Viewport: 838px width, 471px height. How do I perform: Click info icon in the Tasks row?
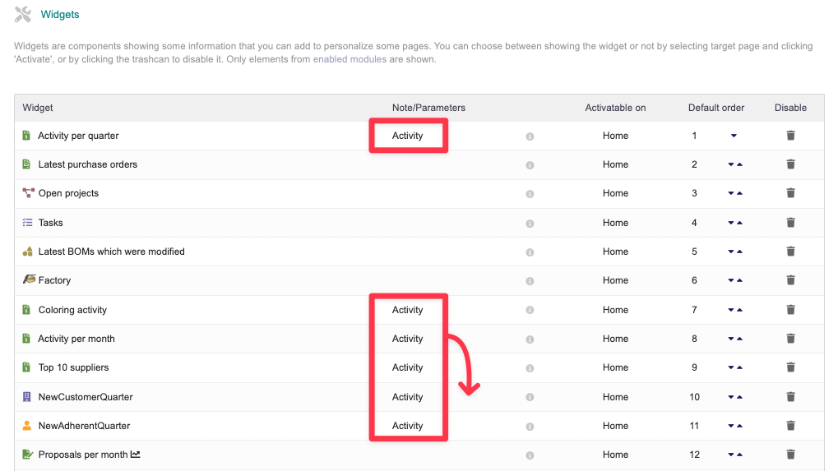pyautogui.click(x=530, y=224)
